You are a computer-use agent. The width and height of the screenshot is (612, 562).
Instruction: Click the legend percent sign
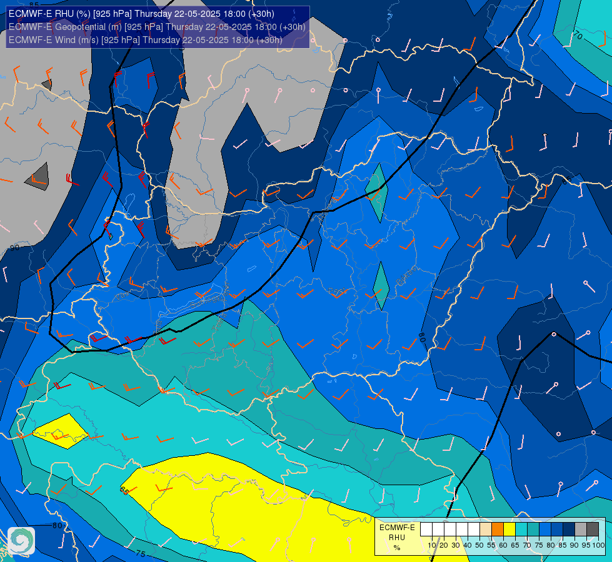pos(397,548)
